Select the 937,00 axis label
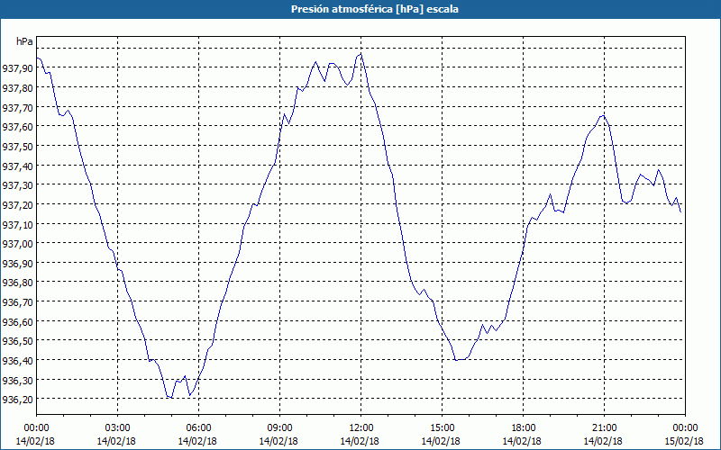This screenshot has width=721, height=450. 17,243
